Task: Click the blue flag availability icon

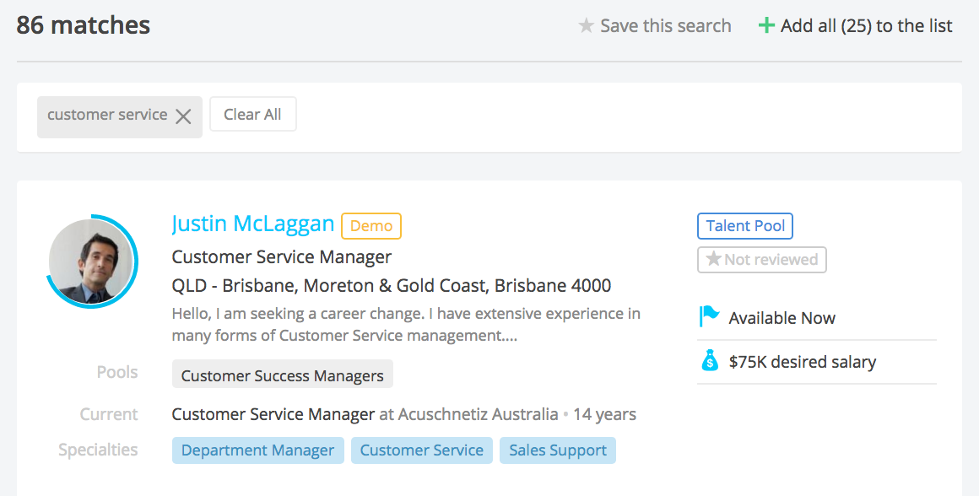Action: tap(709, 317)
